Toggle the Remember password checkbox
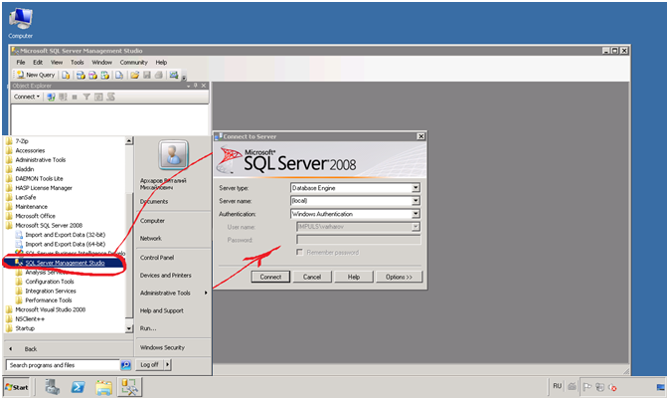668x400 pixels. [x=299, y=253]
